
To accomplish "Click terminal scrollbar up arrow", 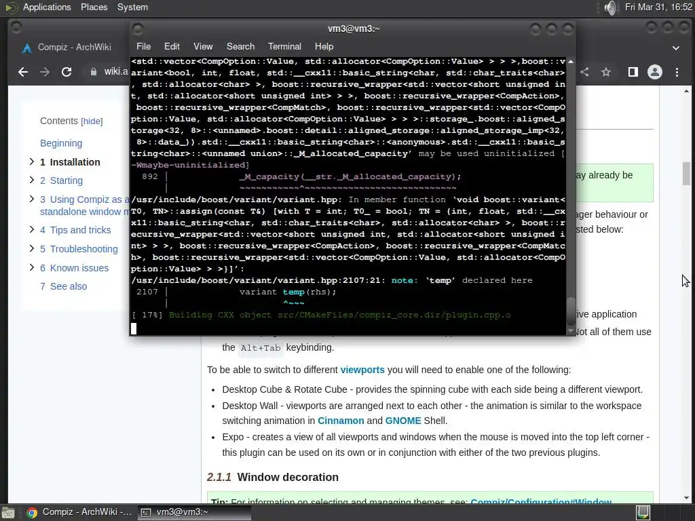I will pyautogui.click(x=571, y=62).
